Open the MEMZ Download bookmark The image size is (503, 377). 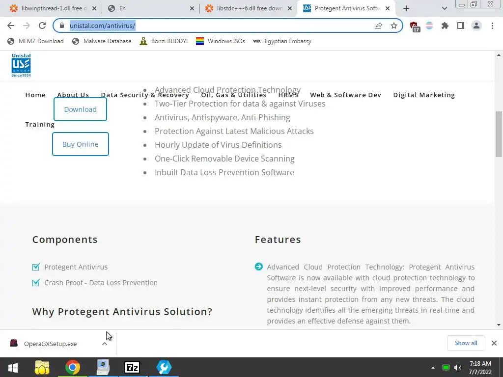(35, 41)
